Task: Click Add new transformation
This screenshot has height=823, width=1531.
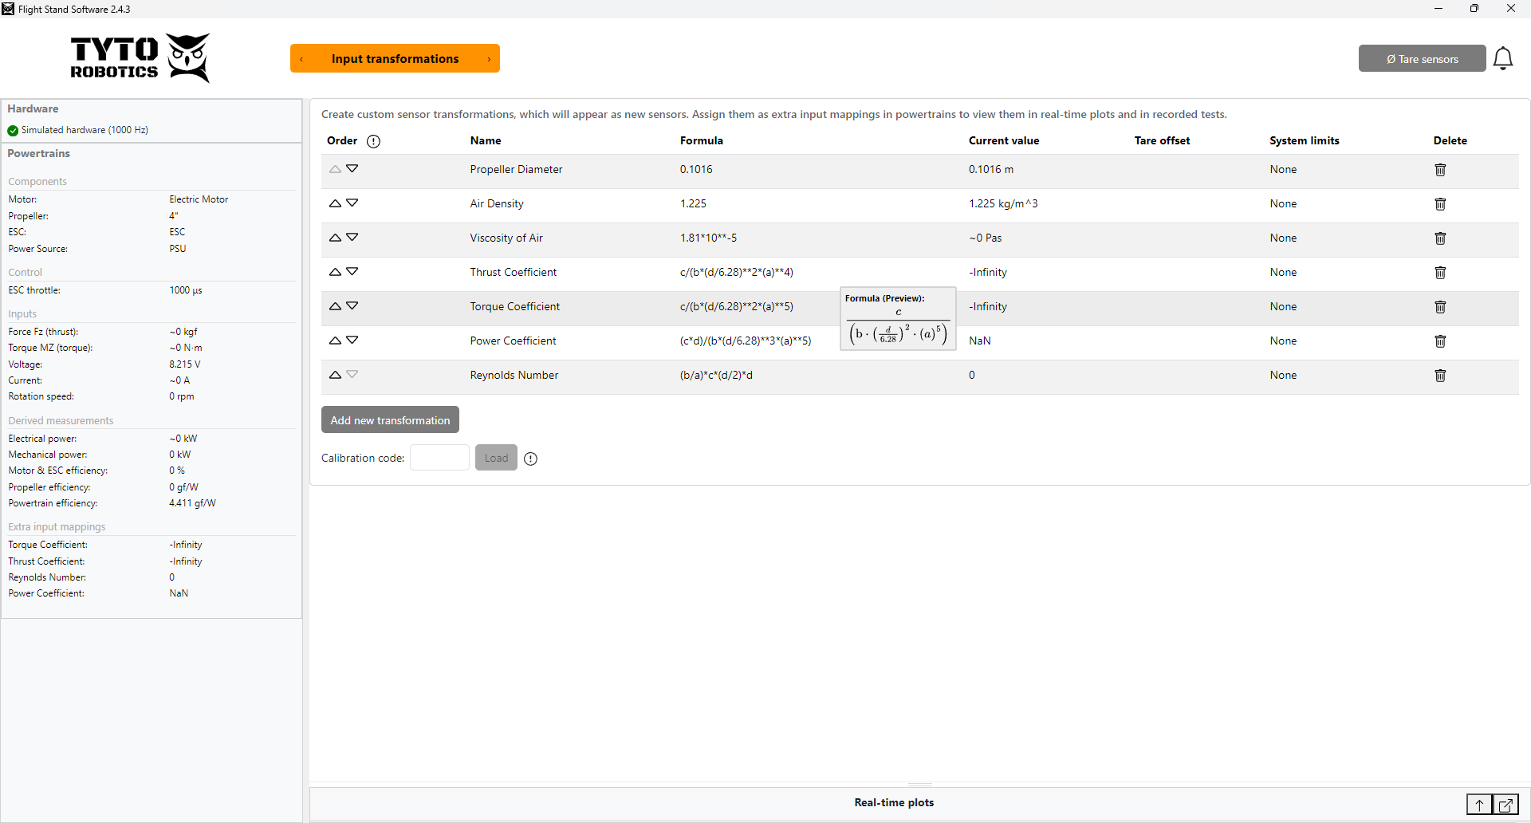Action: [390, 419]
